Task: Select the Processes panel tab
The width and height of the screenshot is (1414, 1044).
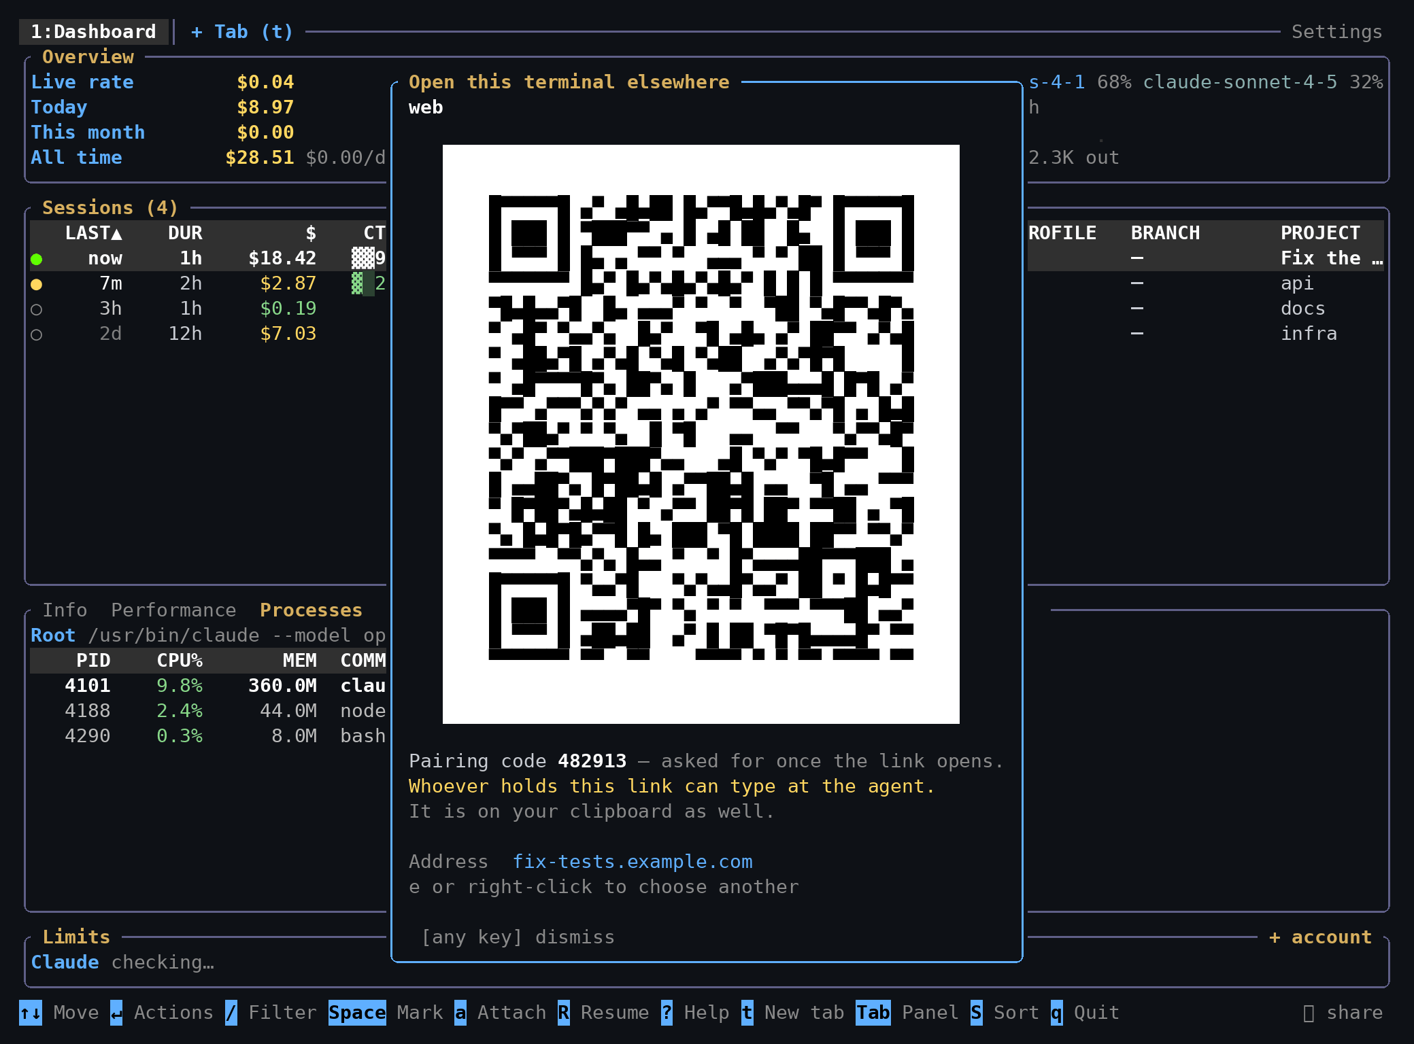Action: [x=311, y=610]
